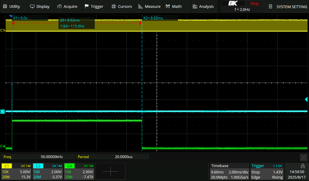Click the C4 DC1M coupling label
Viewport: 309px width, 181px height.
point(88,166)
